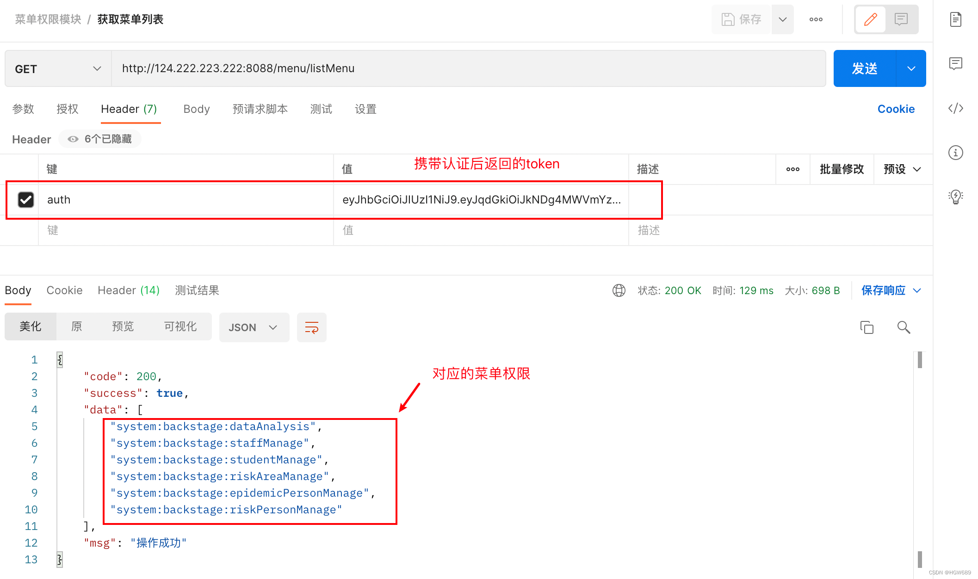
Task: Click the search response icon
Action: click(904, 327)
